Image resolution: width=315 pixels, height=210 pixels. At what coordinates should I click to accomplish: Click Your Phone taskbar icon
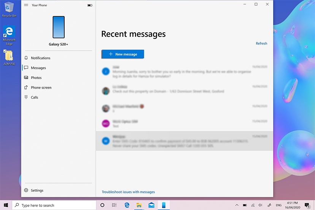pos(164,205)
